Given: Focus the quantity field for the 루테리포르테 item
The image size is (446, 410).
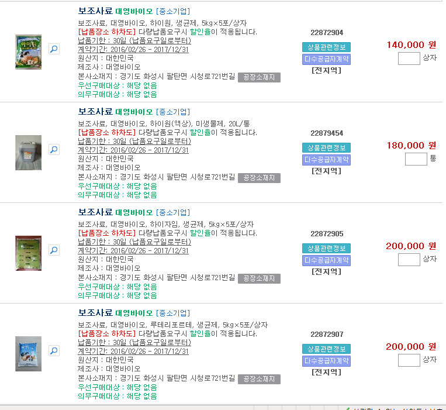Looking at the screenshot, I should pyautogui.click(x=409, y=360).
